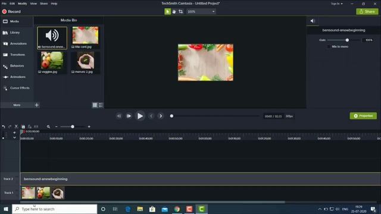Click the Copy icon in timeline toolbar
The width and height of the screenshot is (381, 214).
coord(23,127)
